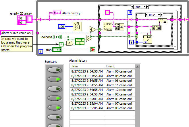189x127 pixels.
Task: Click the feedback node arrow icon
Action: click(80, 42)
